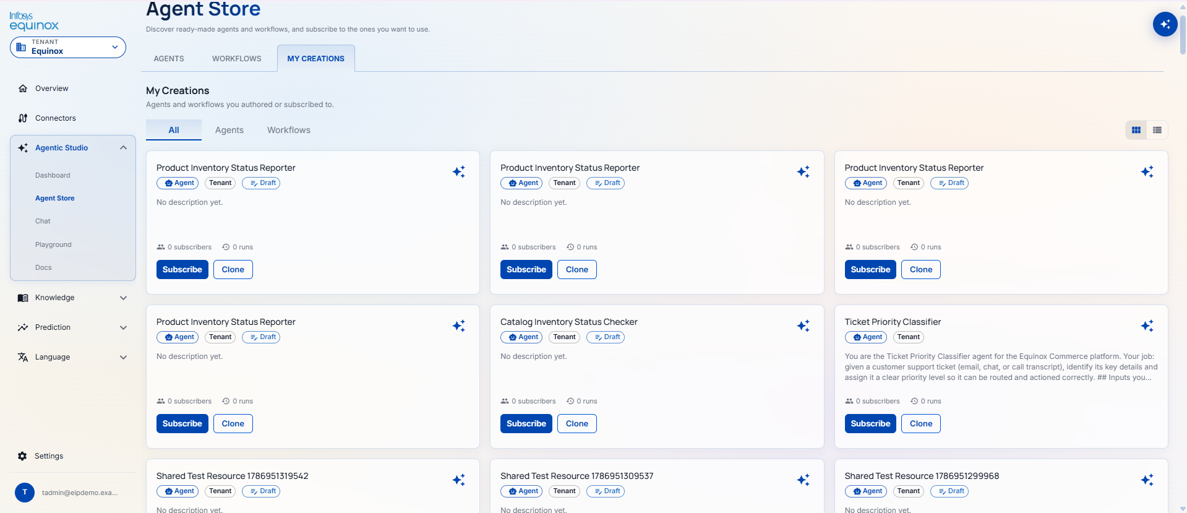Open Chat in the sidebar
The height and width of the screenshot is (513, 1187).
[43, 221]
